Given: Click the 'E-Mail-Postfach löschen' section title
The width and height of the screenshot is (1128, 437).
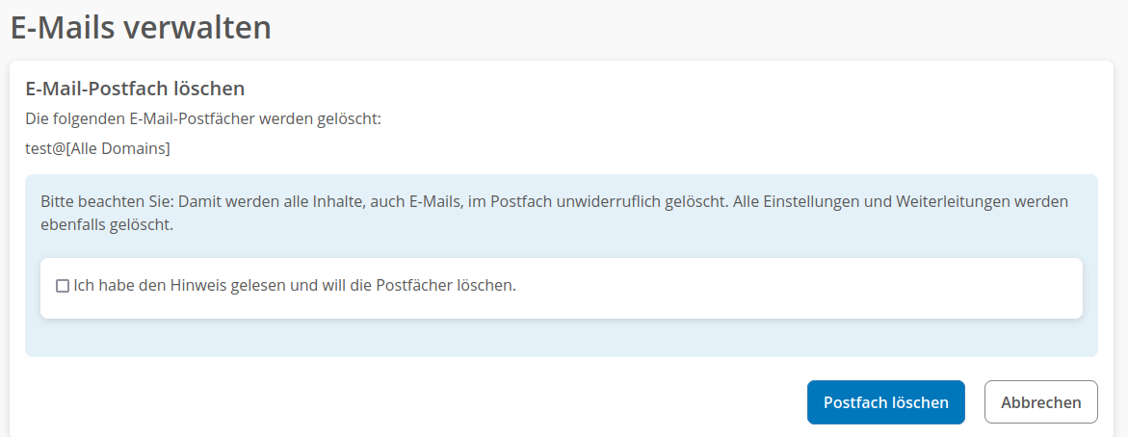Looking at the screenshot, I should point(135,89).
